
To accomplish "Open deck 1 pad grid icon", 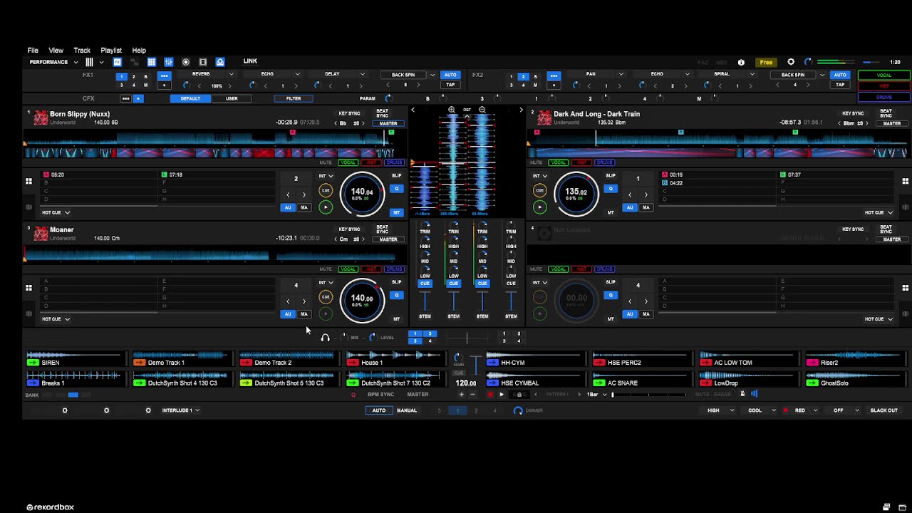I will pos(28,182).
